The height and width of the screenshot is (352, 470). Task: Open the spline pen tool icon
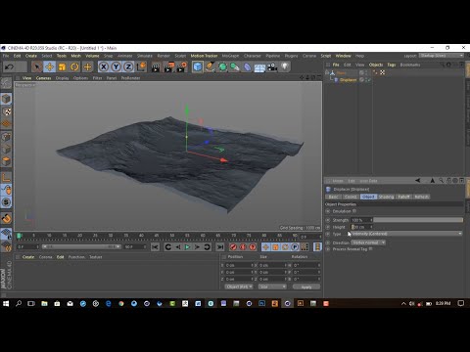tap(211, 66)
